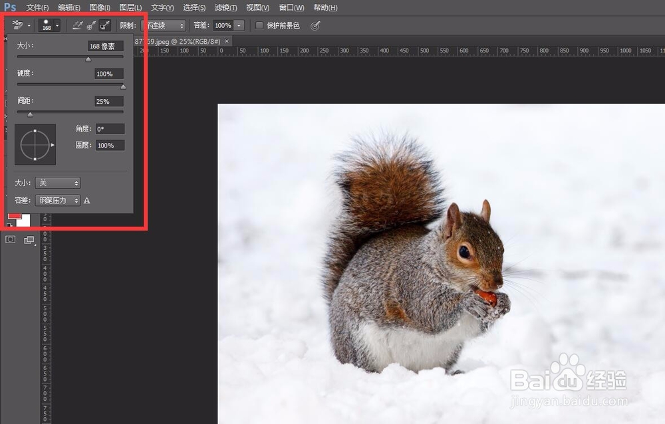Click the brush angle and roundness circle widget

pyautogui.click(x=35, y=145)
